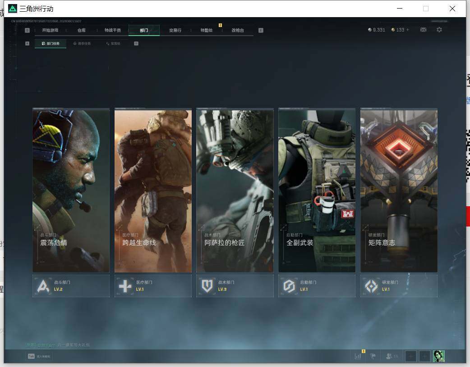
Task: Add currency with the plus beside 133
Action: pyautogui.click(x=408, y=30)
